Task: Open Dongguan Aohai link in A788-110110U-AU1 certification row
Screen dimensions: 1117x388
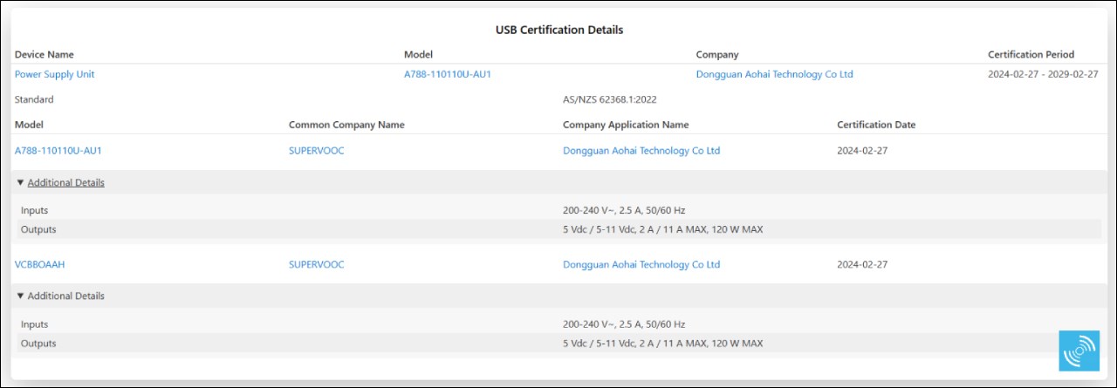Action: pos(641,151)
